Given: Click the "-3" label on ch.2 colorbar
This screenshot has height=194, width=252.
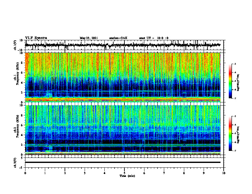Looking at the screenshot, I should coord(235,116).
